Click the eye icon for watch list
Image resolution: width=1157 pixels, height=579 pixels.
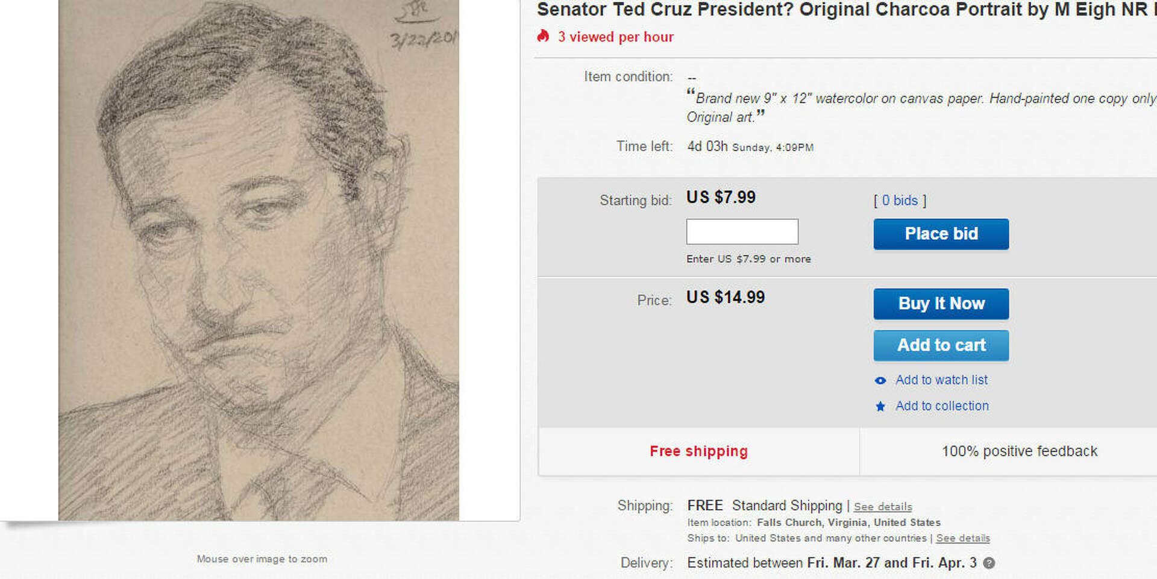881,380
